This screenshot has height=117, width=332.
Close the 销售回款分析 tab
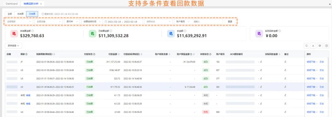click(x=41, y=4)
